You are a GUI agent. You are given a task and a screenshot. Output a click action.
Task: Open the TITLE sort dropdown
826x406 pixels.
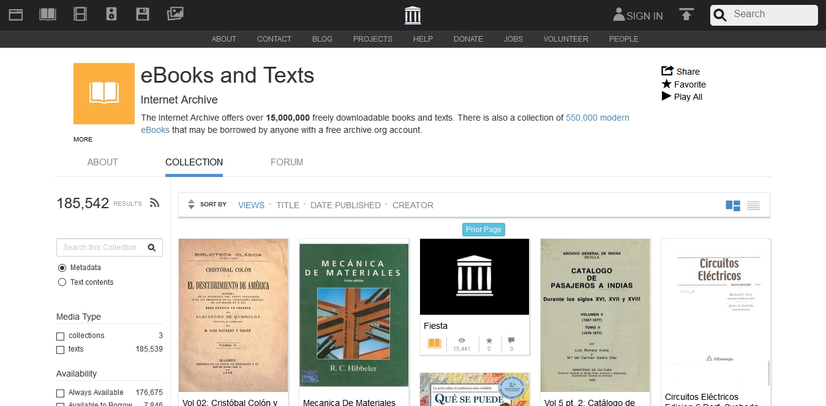(x=288, y=205)
